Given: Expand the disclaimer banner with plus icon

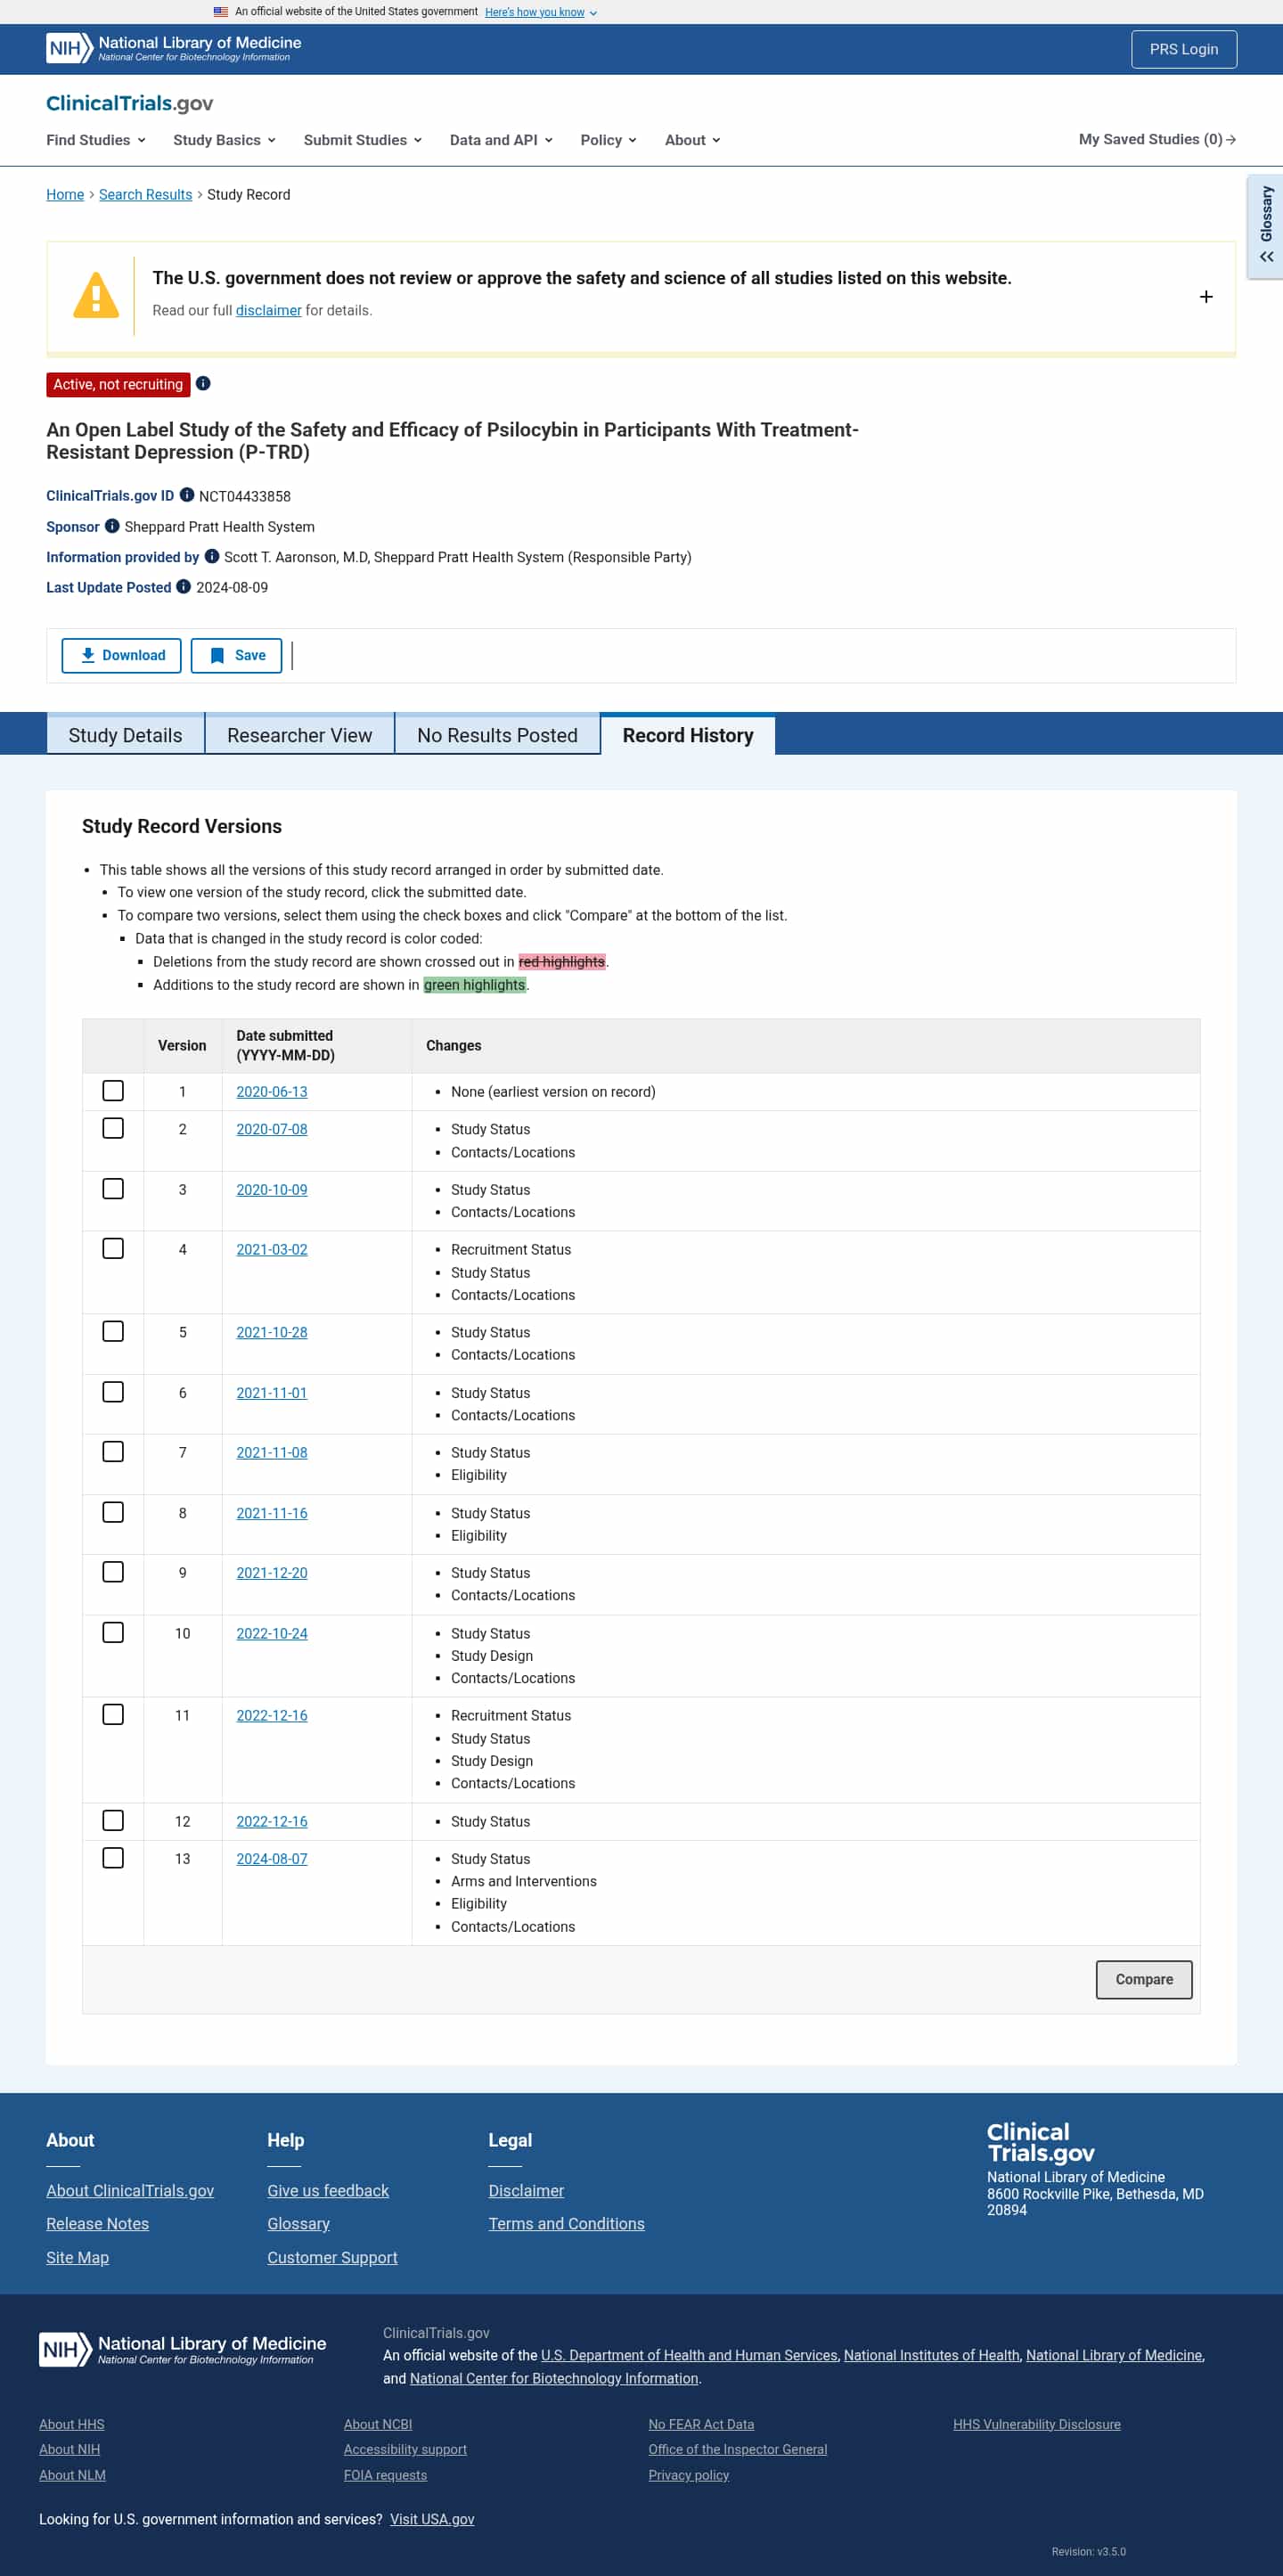Looking at the screenshot, I should tap(1206, 297).
